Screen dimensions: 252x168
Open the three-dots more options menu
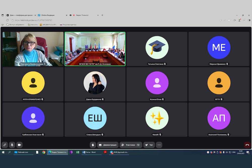coord(159,145)
